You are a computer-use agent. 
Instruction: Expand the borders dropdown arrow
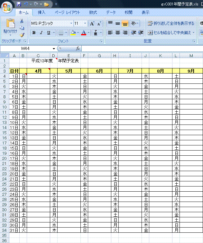tap(66, 33)
